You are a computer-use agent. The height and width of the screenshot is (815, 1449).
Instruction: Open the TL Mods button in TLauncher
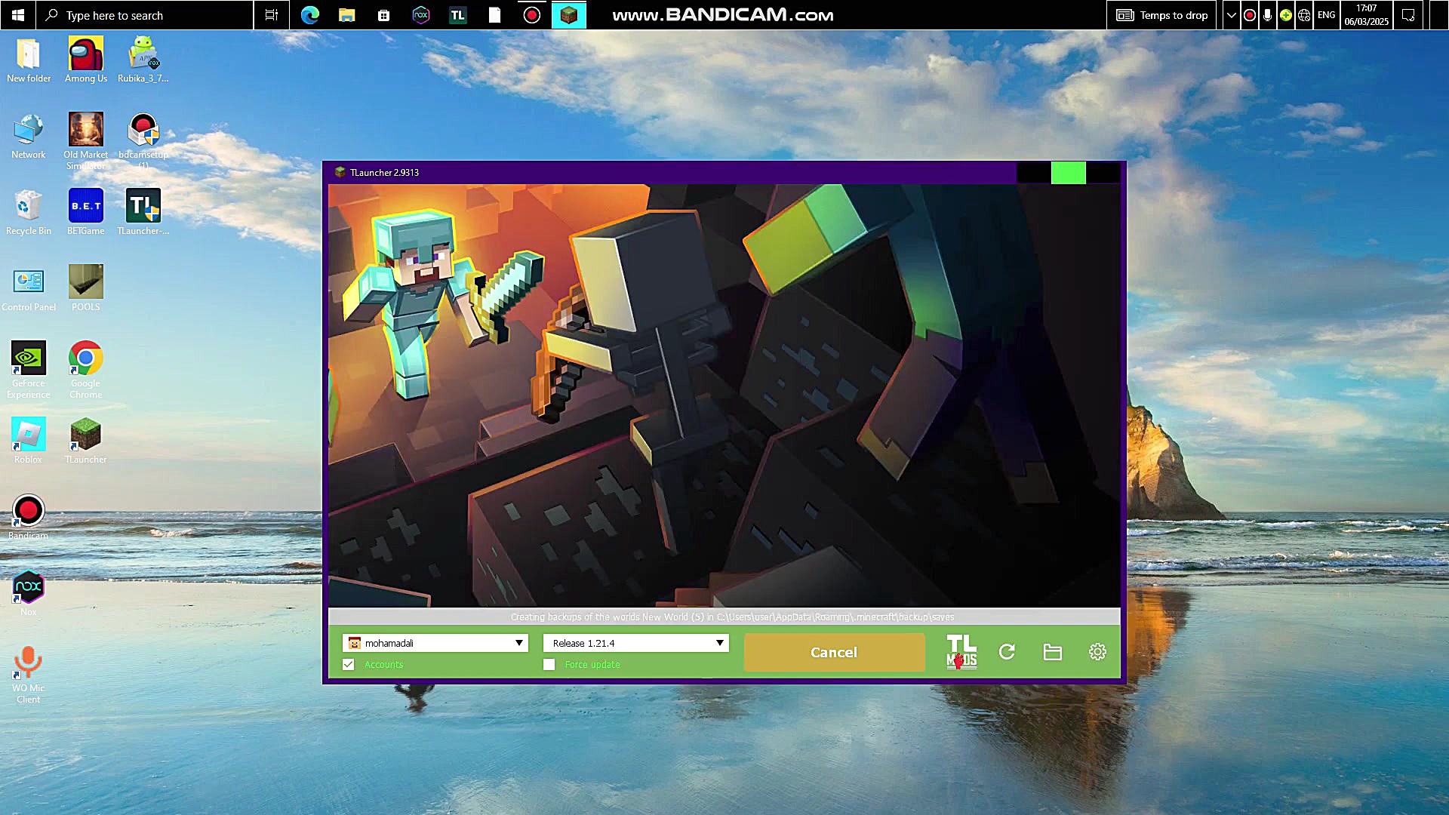point(961,651)
